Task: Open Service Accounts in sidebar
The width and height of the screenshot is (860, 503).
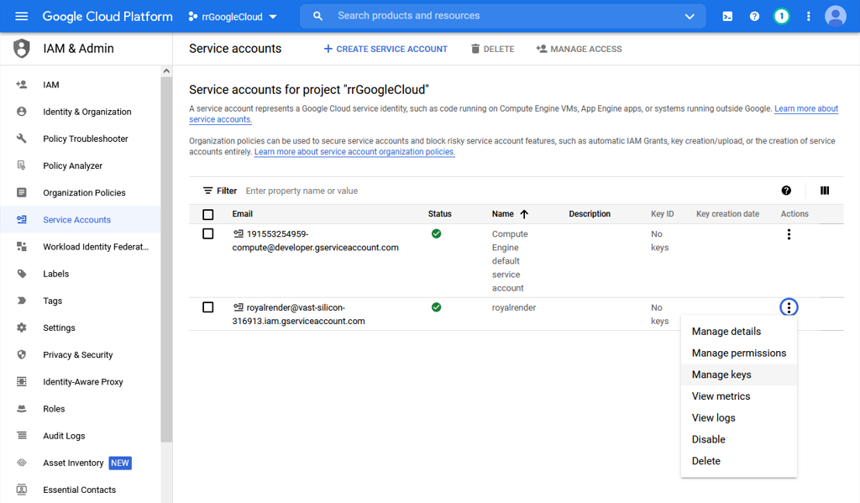Action: tap(81, 219)
